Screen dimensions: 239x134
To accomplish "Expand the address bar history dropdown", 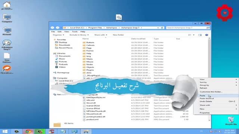I will pyautogui.click(x=158, y=28).
